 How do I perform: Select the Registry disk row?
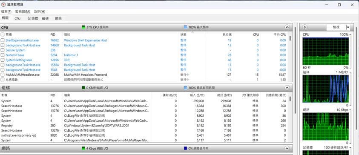pyautogui.click(x=144, y=126)
